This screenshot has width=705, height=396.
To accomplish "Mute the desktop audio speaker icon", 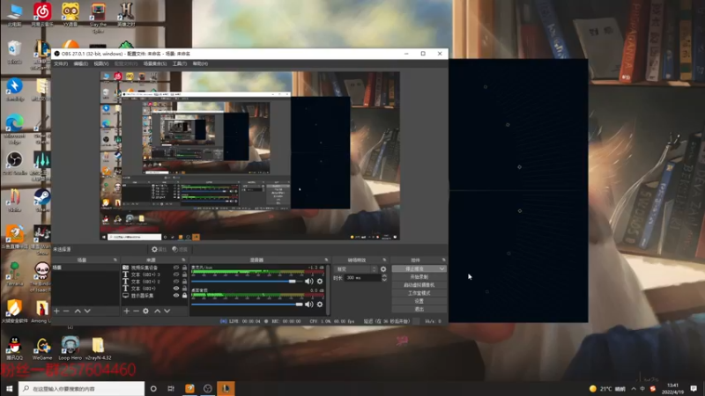I will pos(309,304).
